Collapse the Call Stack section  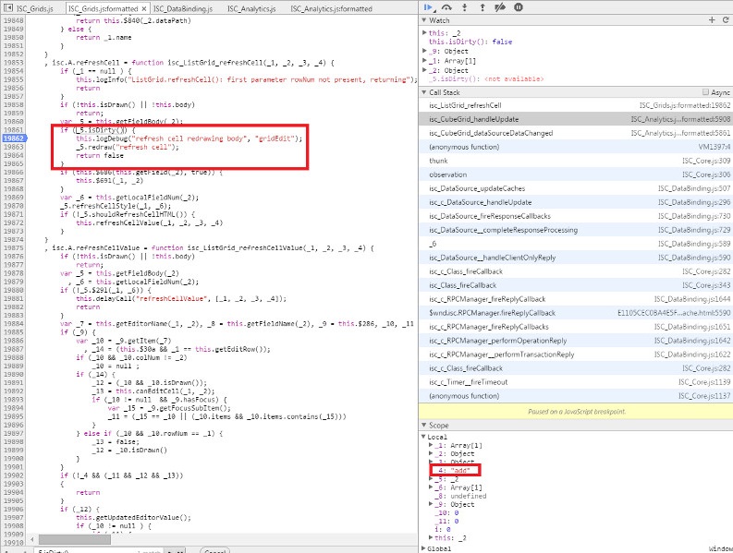point(424,93)
